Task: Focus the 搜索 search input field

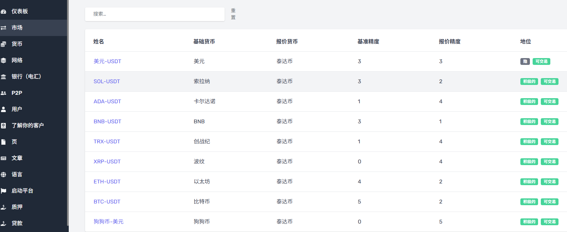Action: pyautogui.click(x=155, y=14)
